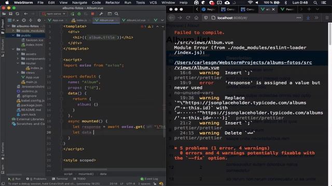Image resolution: width=332 pixels, height=186 pixels.
Task: Select the Album.vue editor tab
Action: (x=106, y=20)
